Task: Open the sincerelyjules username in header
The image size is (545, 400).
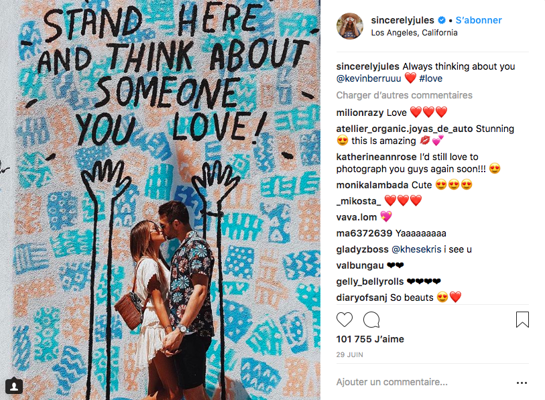Action: point(408,21)
